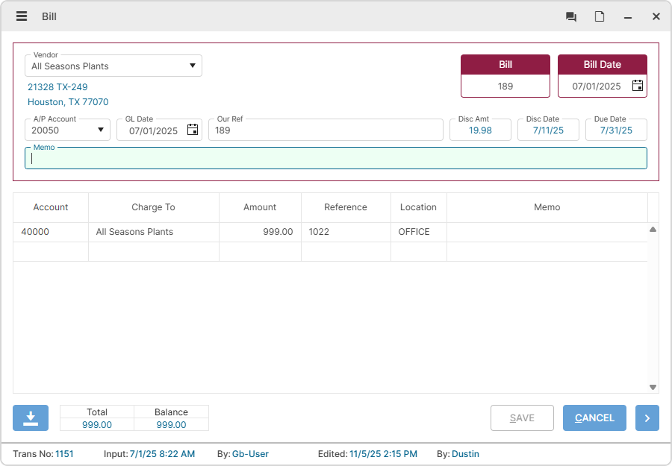This screenshot has width=672, height=466.
Task: Expand the A/P Account dropdown
Action: click(x=101, y=130)
